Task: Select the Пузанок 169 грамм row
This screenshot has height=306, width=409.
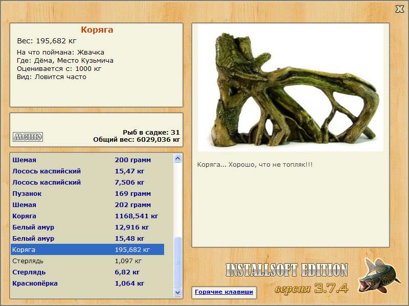Action: click(87, 194)
